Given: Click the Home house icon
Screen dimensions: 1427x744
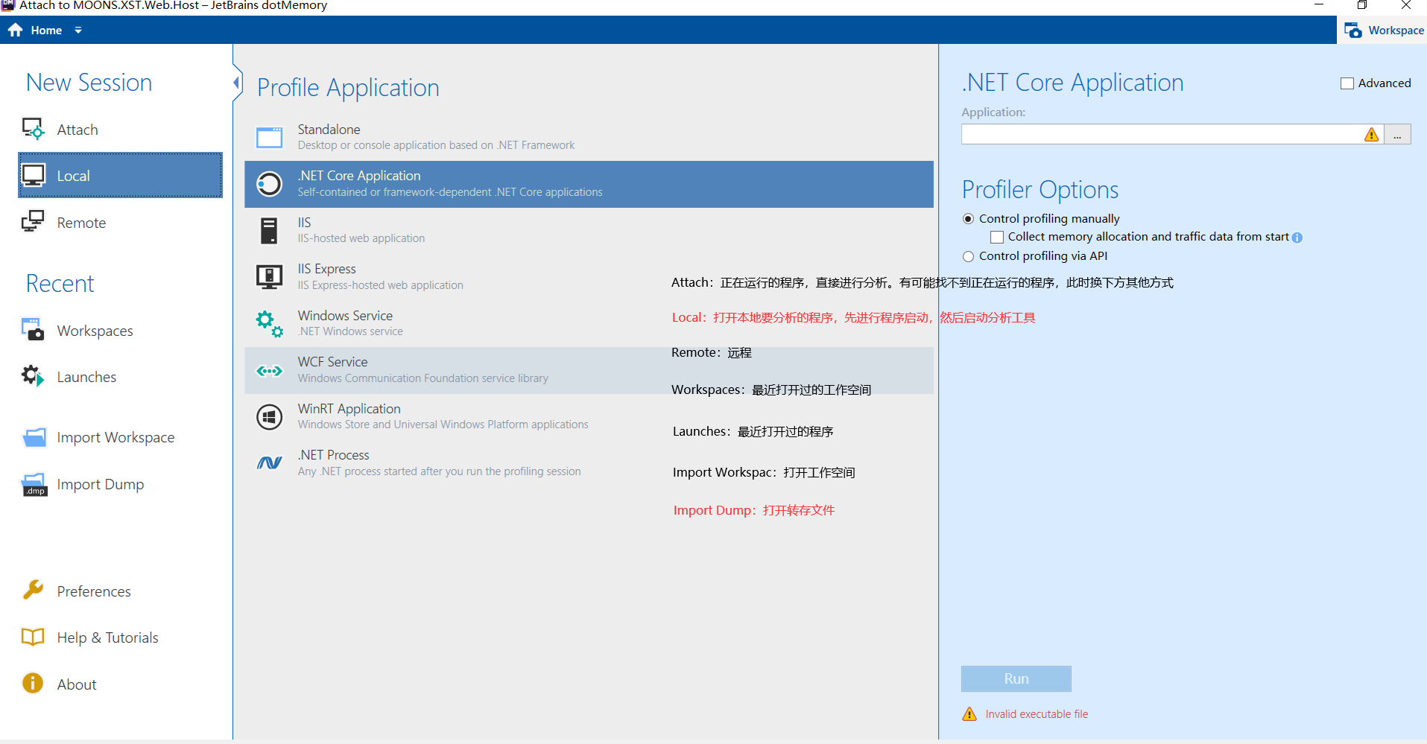Looking at the screenshot, I should pos(16,30).
